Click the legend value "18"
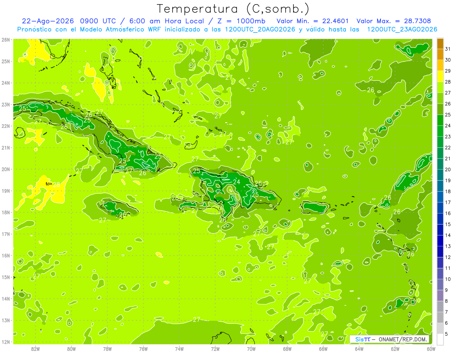 coord(448,191)
